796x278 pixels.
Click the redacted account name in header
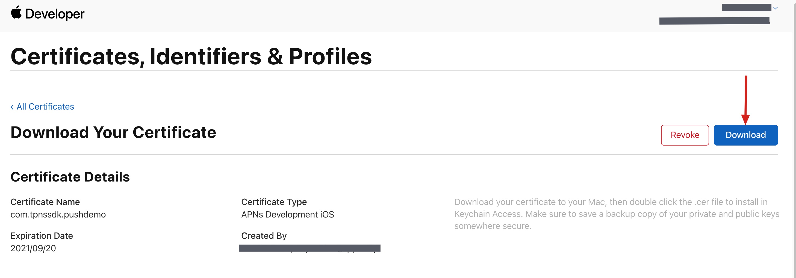click(746, 7)
